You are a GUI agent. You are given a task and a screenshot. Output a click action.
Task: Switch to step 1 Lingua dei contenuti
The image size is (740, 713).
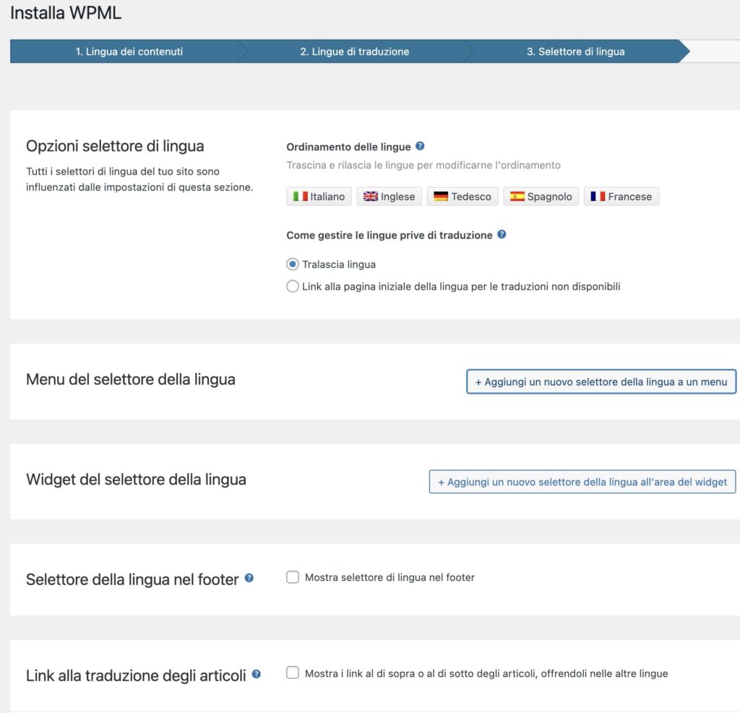(129, 51)
